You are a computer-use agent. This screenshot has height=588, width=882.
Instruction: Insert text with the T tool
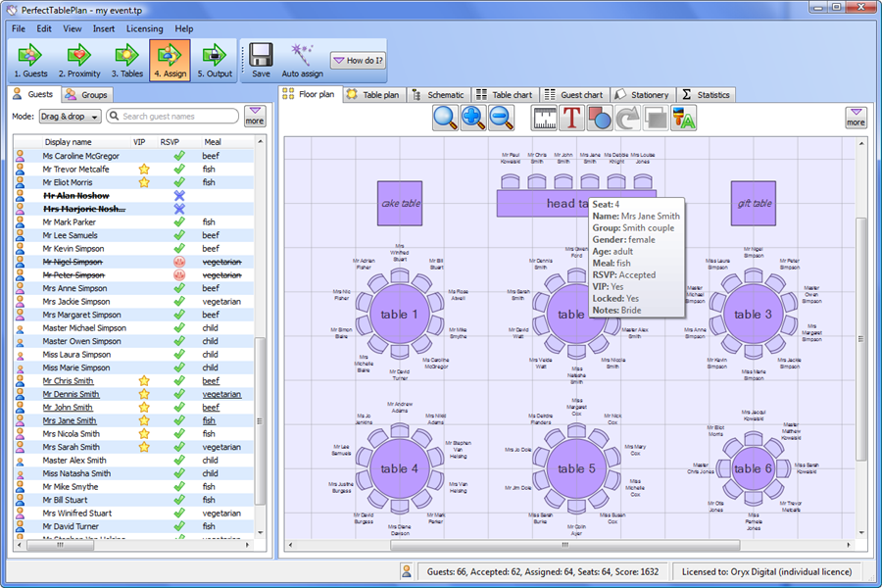[572, 119]
